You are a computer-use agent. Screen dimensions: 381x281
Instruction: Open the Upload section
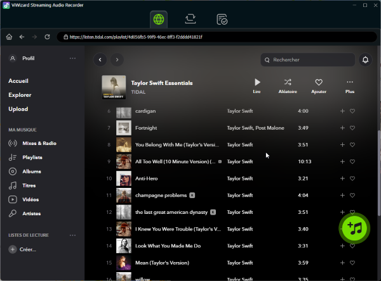tap(18, 109)
